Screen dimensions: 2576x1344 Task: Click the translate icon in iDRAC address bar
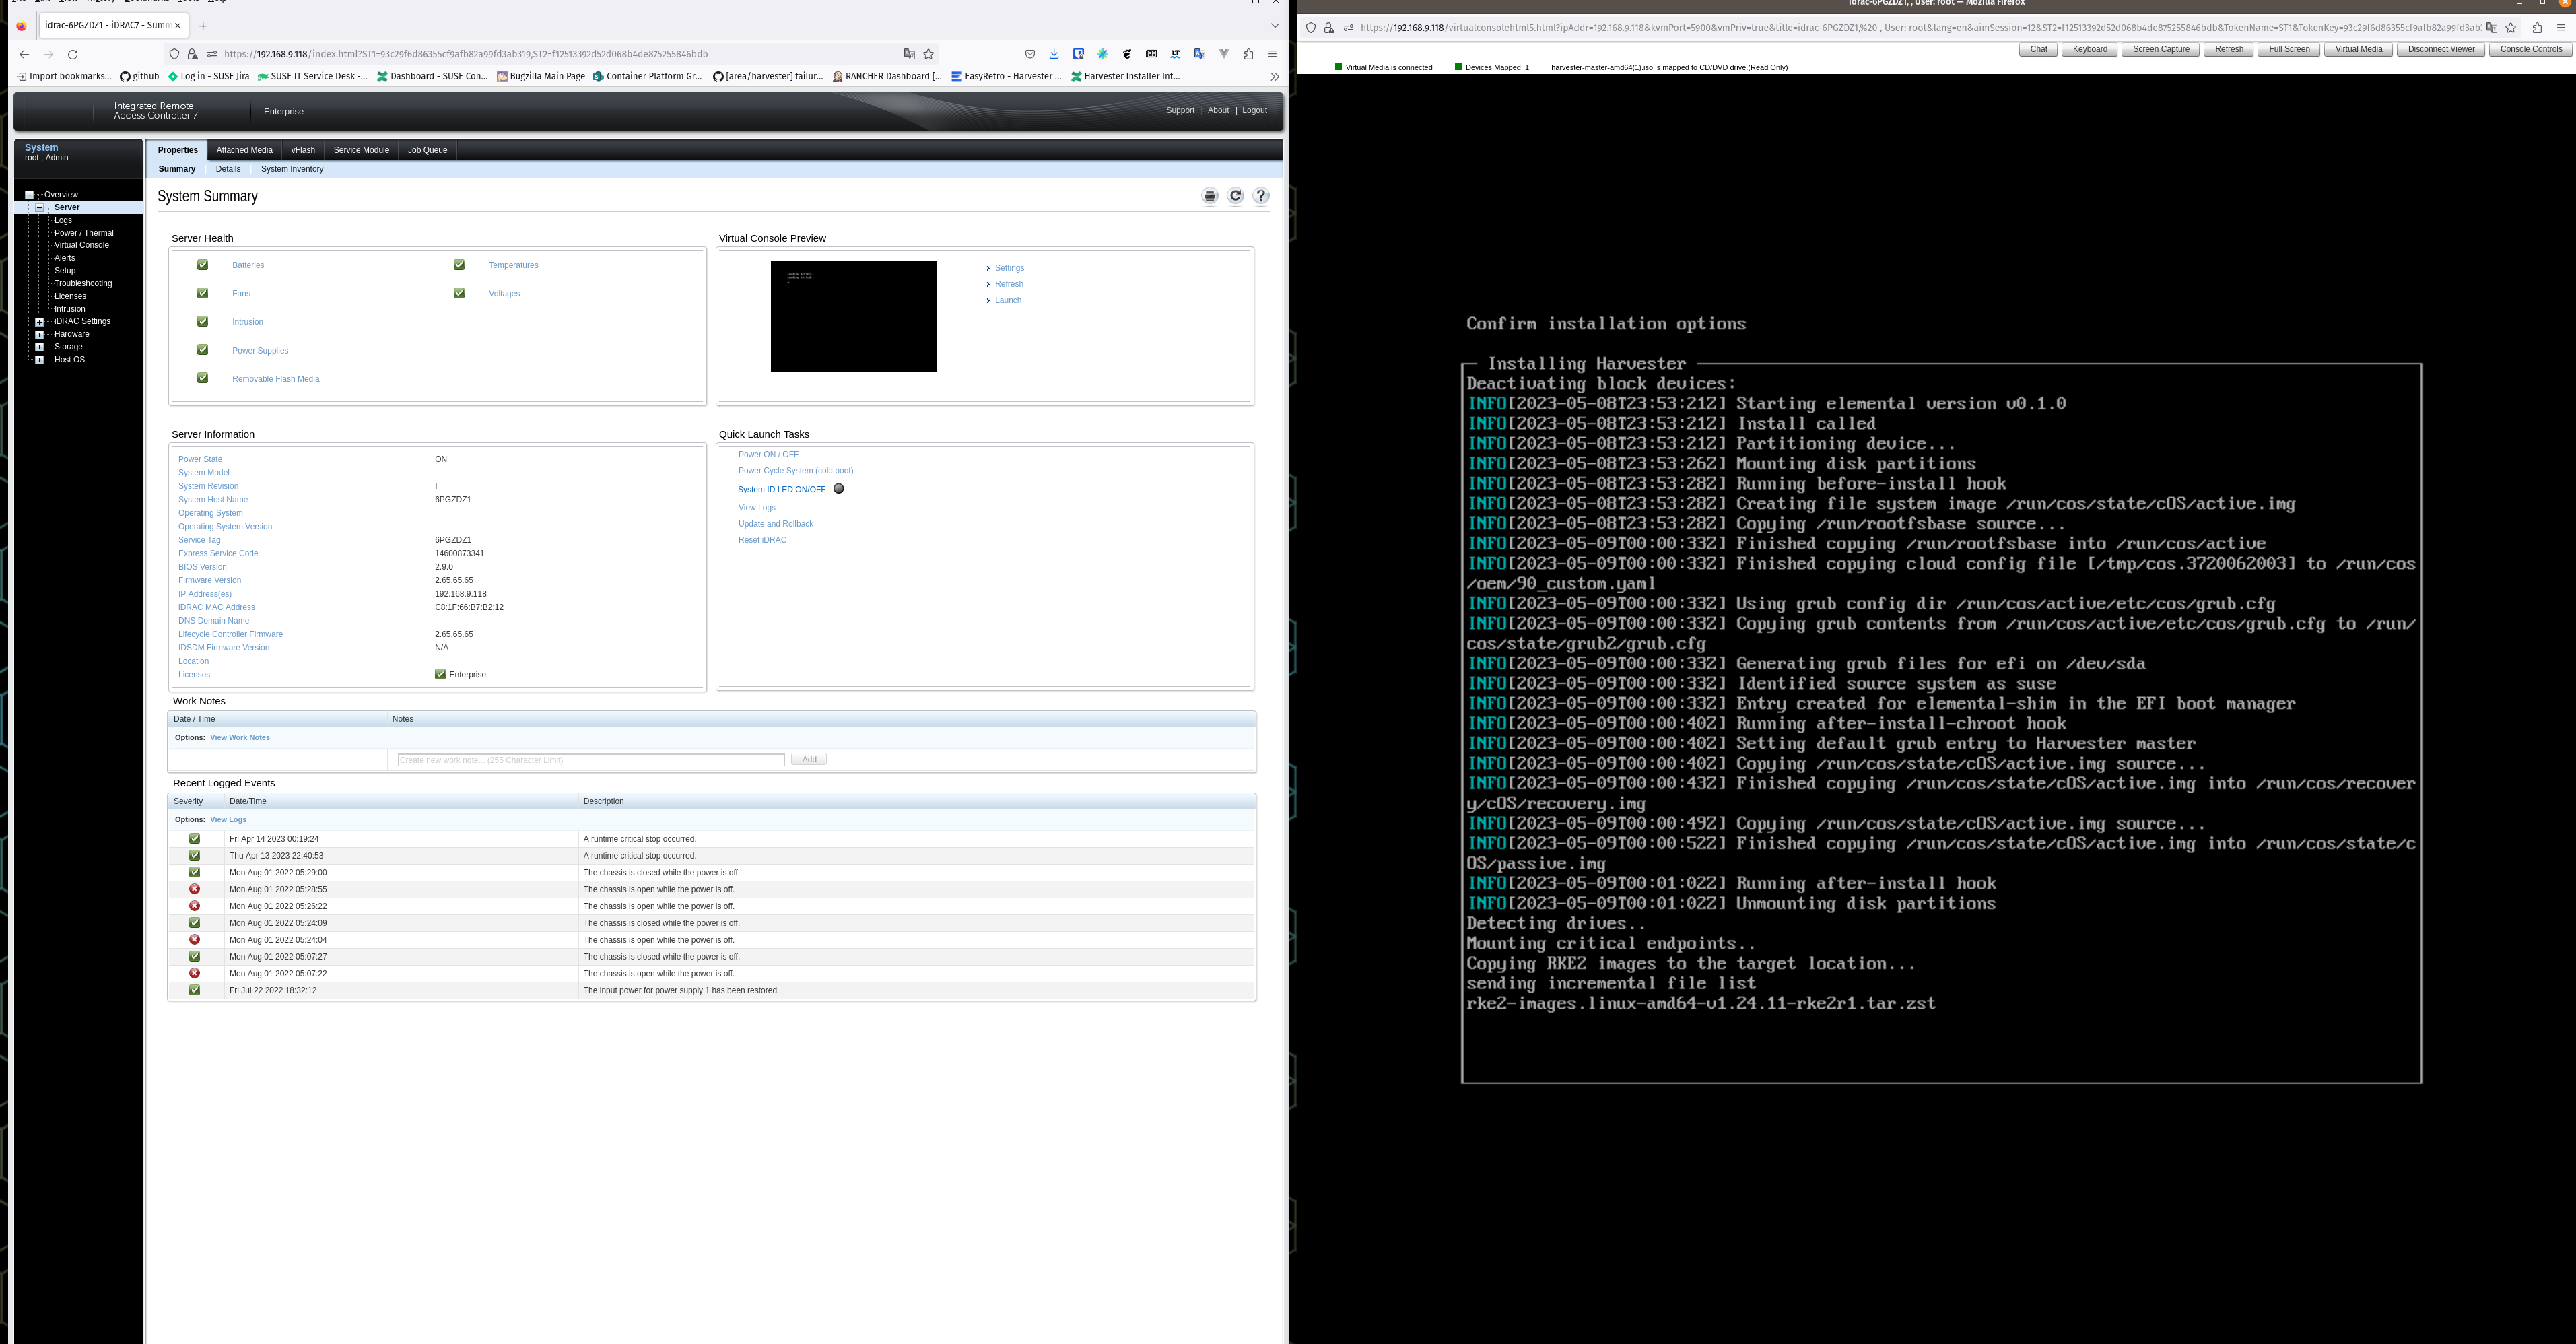click(x=909, y=54)
